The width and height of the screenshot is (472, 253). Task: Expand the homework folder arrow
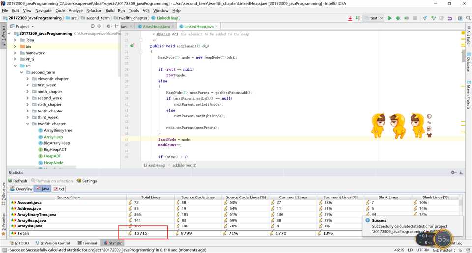(x=15, y=53)
